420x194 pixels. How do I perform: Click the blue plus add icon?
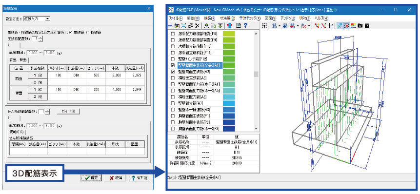170,26
